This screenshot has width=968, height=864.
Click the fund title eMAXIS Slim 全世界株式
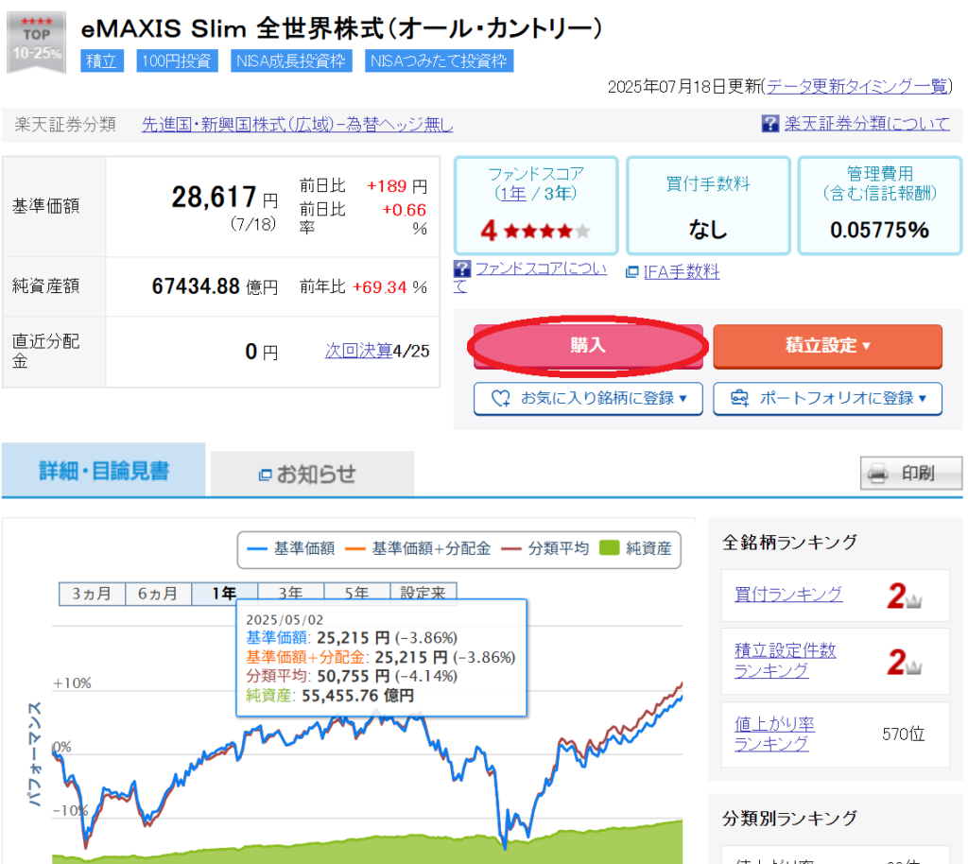point(341,28)
